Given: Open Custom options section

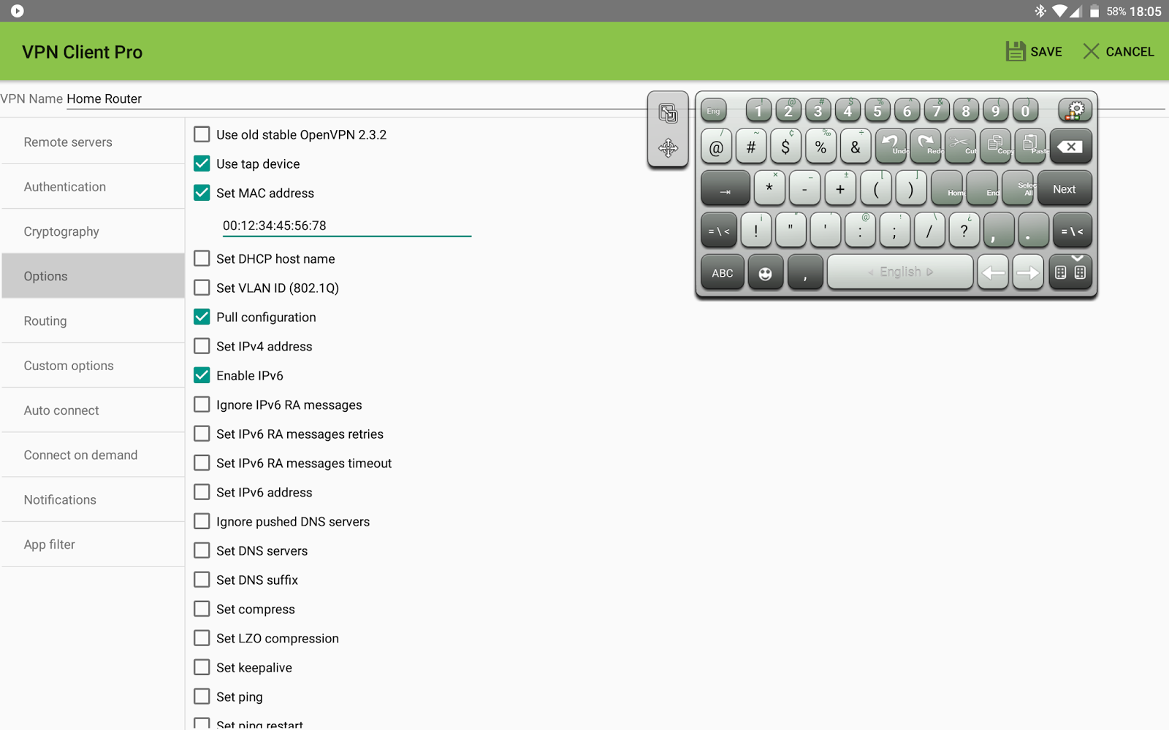Looking at the screenshot, I should [x=93, y=366].
